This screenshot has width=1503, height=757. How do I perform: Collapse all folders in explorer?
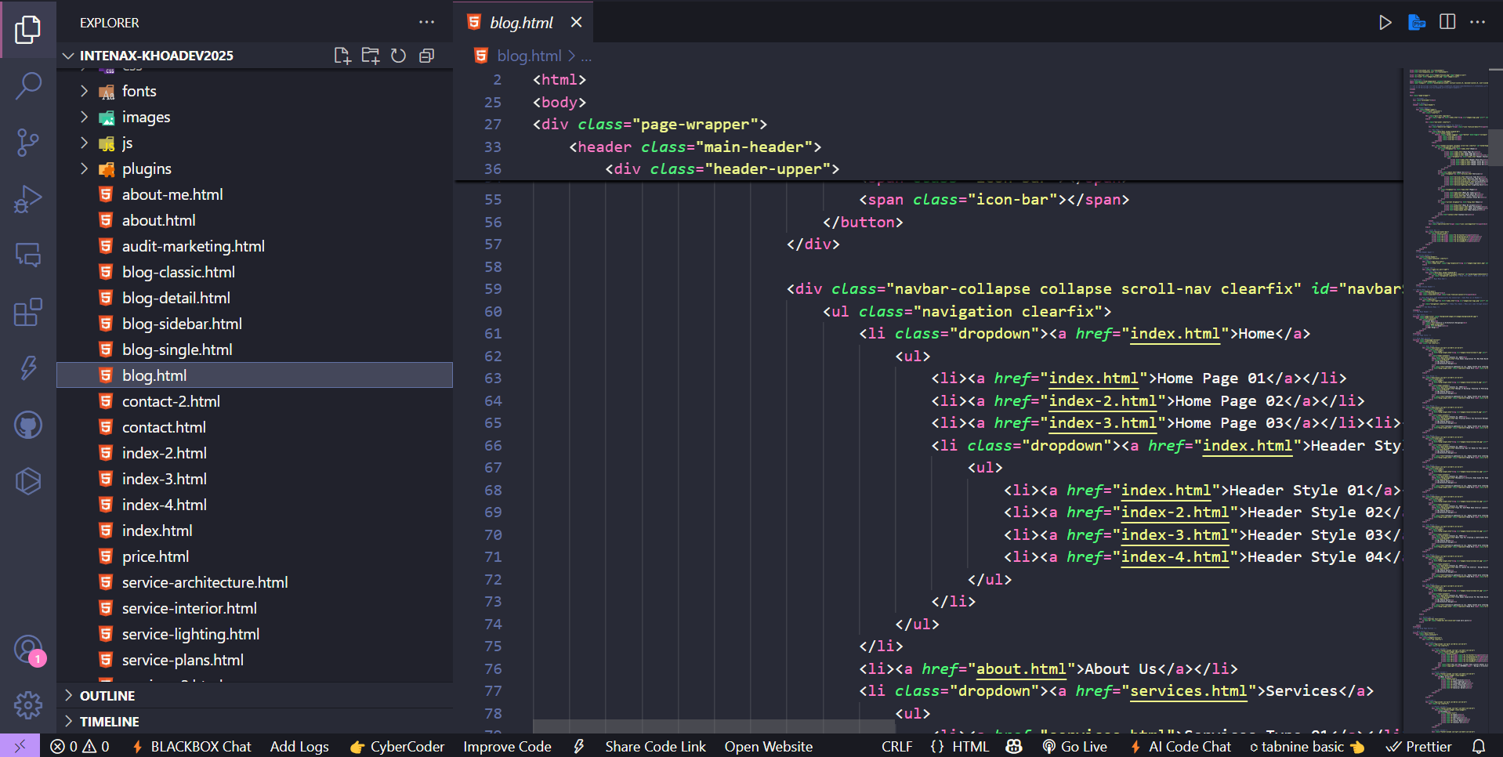click(427, 56)
